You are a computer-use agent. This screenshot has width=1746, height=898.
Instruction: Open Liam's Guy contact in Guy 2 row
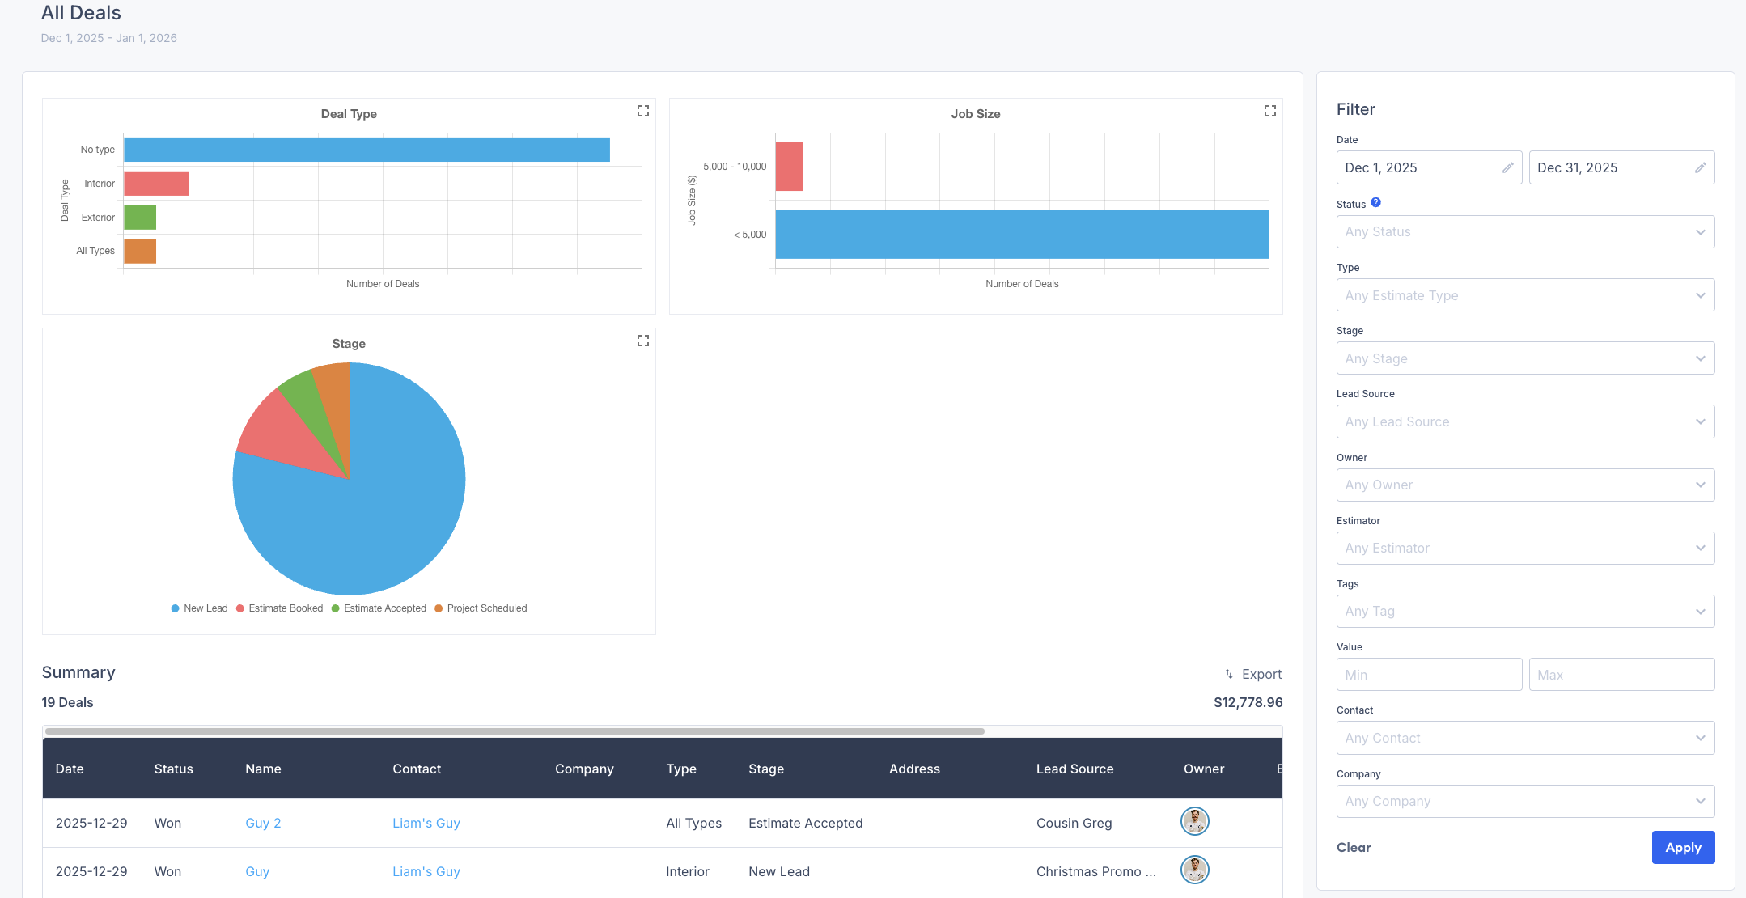click(426, 823)
